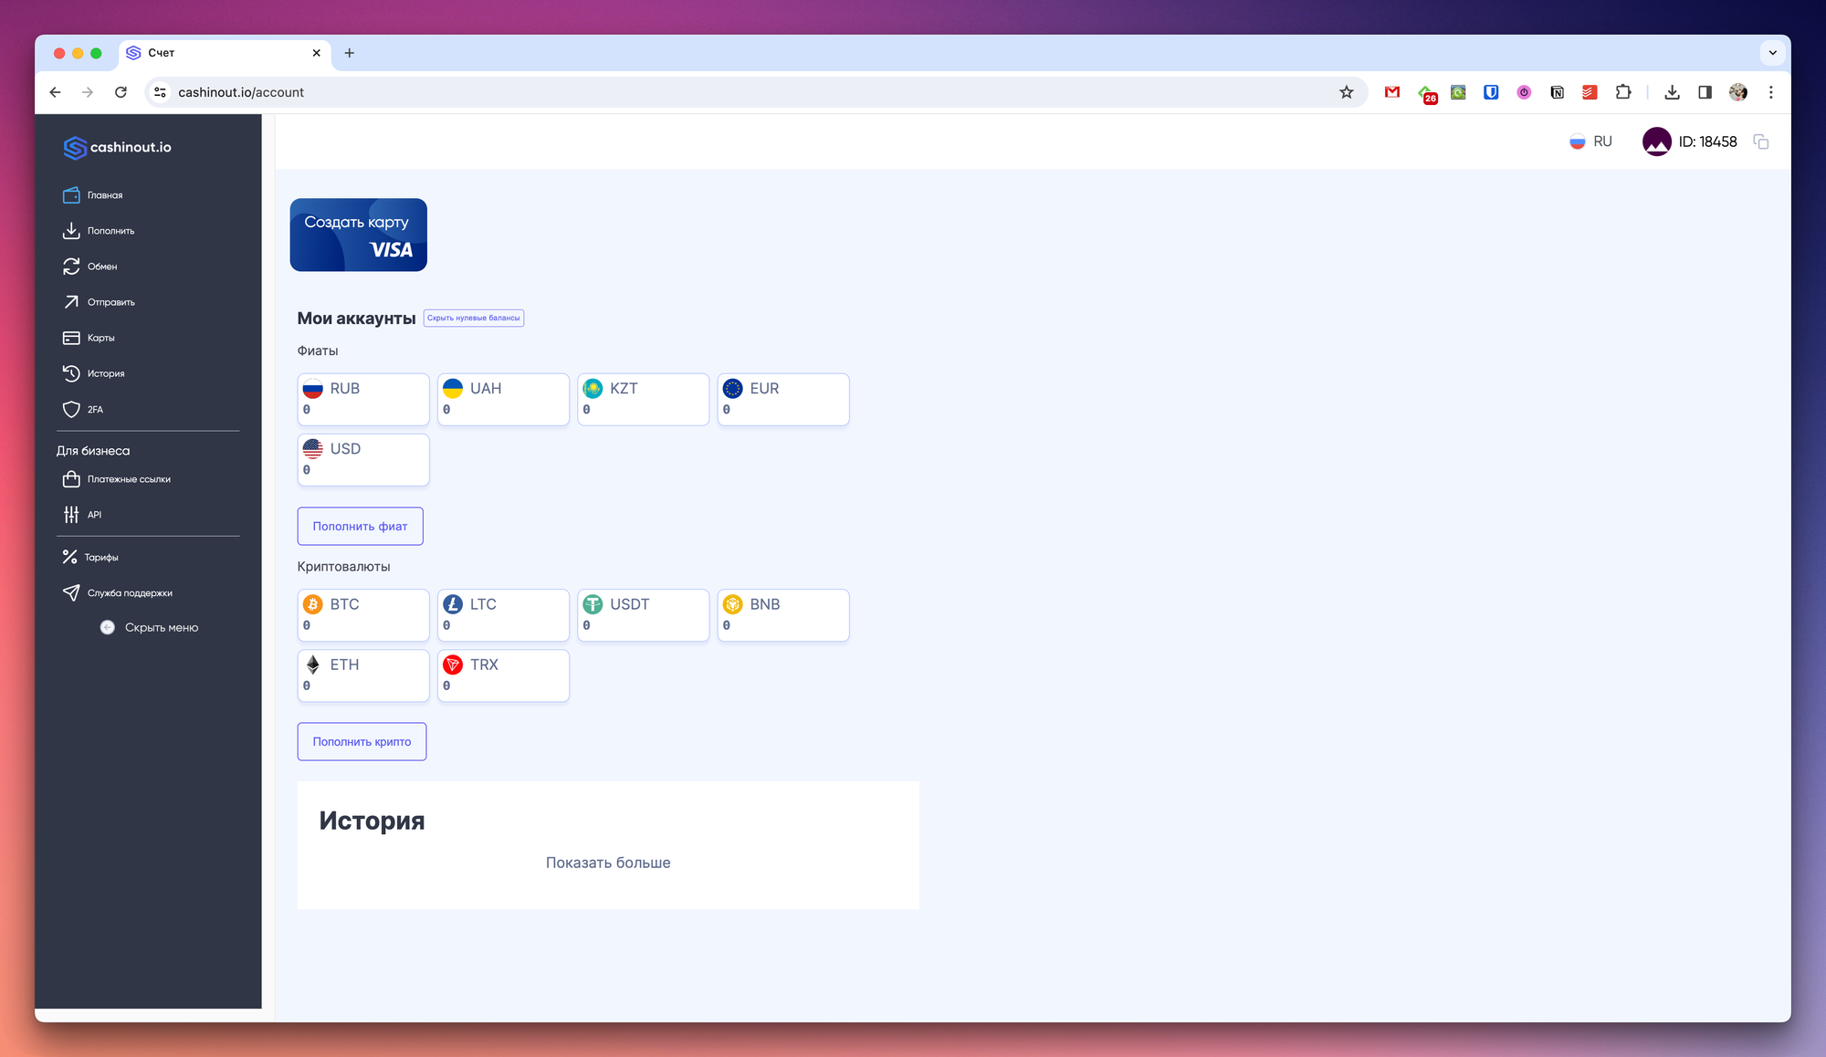Toggle Скрыть нулевые балансы

pos(473,319)
